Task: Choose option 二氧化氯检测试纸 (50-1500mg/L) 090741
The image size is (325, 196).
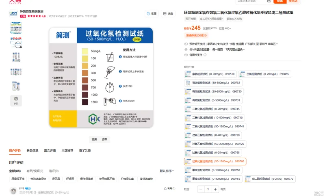Action: (x=215, y=127)
